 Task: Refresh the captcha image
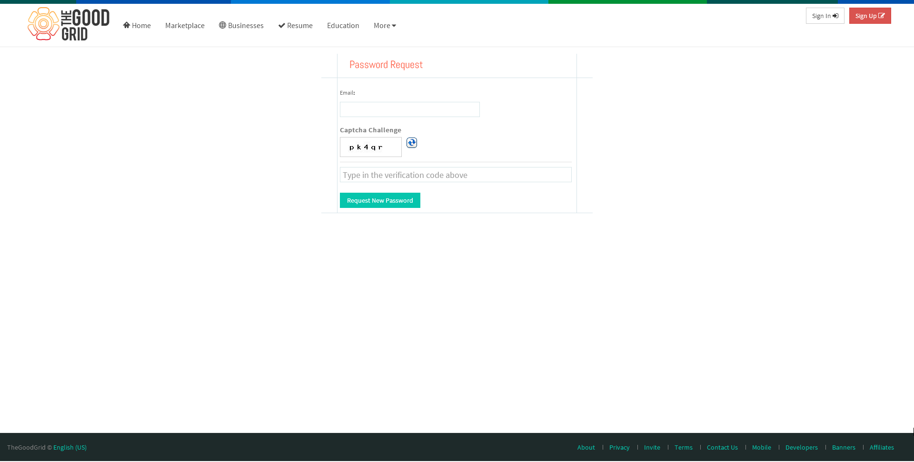click(412, 143)
